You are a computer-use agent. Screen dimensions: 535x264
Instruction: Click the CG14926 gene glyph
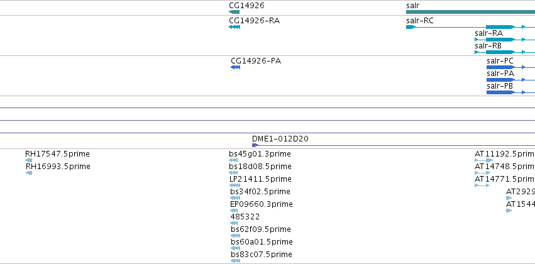tap(234, 12)
